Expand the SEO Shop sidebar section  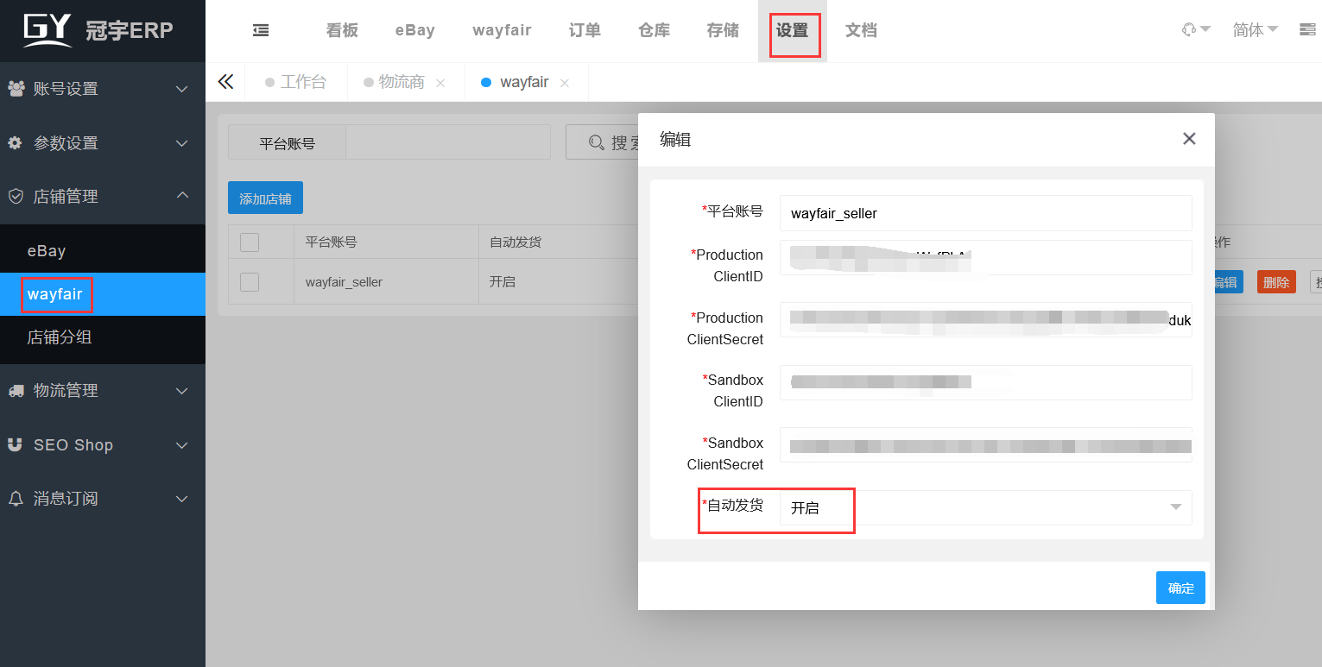click(182, 445)
